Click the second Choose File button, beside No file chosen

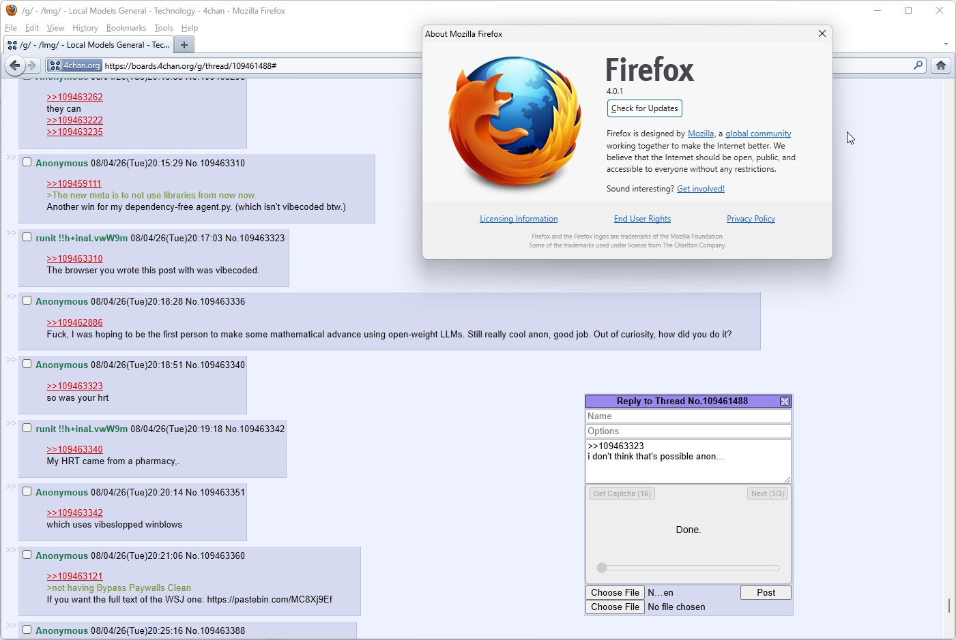[x=615, y=607]
